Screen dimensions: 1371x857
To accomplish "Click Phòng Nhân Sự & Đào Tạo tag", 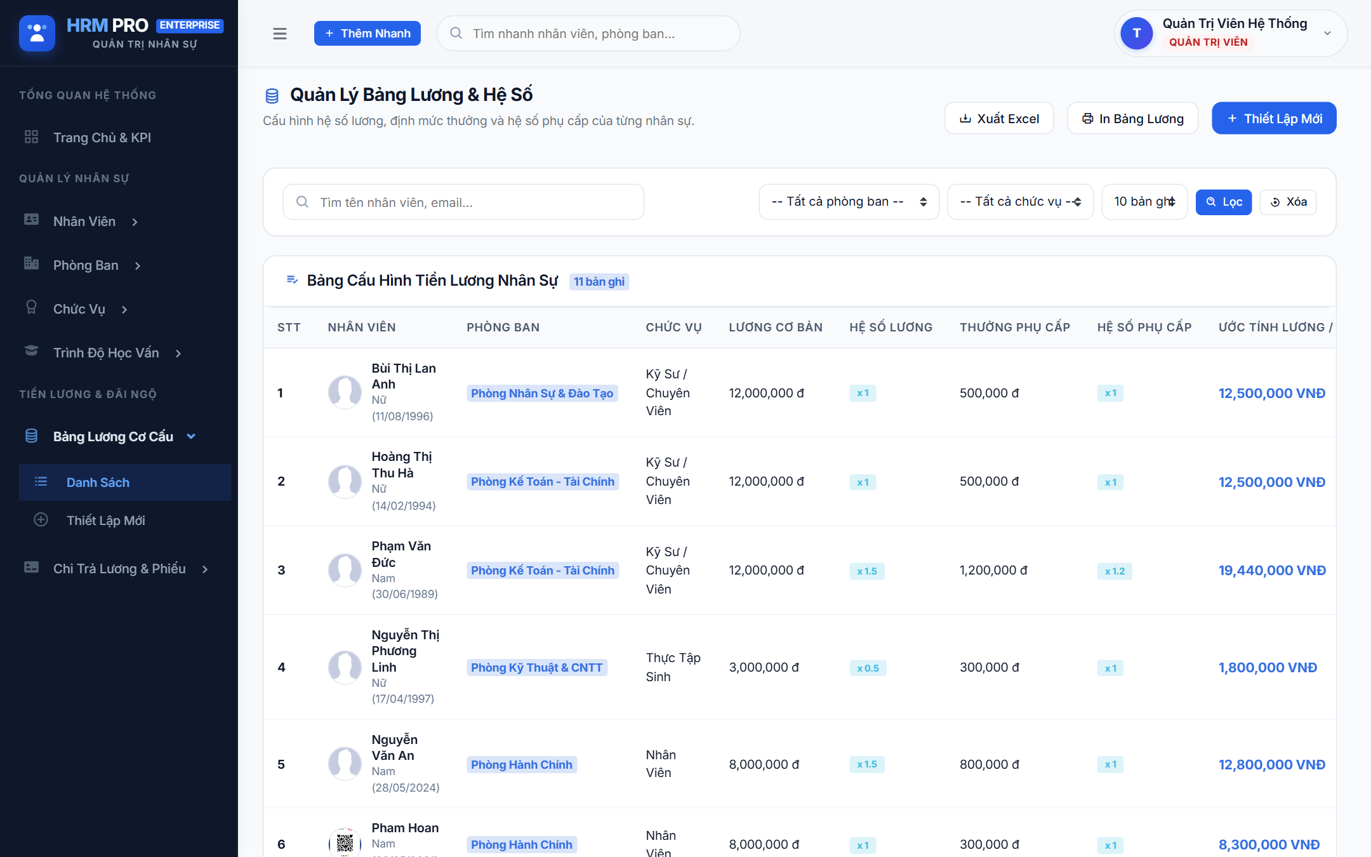I will tap(542, 394).
